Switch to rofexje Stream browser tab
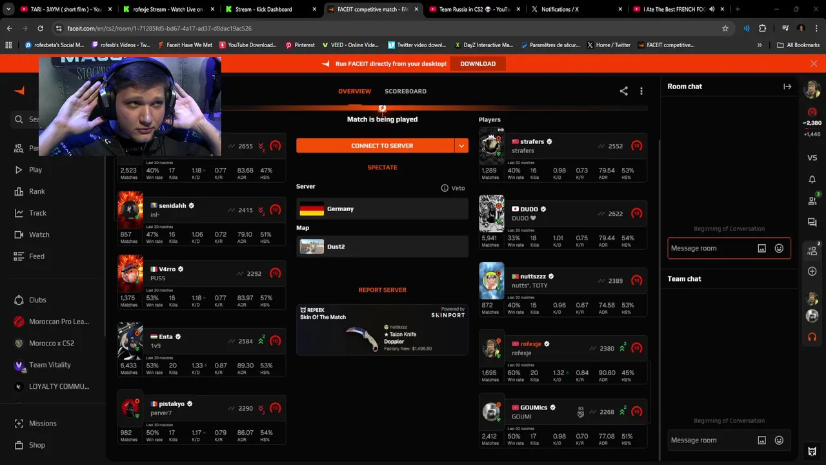This screenshot has height=465, width=826. 168,9
